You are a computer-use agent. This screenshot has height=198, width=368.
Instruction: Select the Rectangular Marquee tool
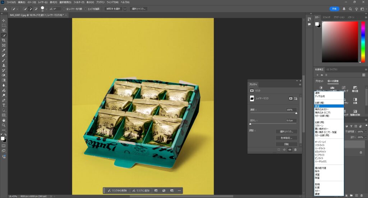coord(4,26)
